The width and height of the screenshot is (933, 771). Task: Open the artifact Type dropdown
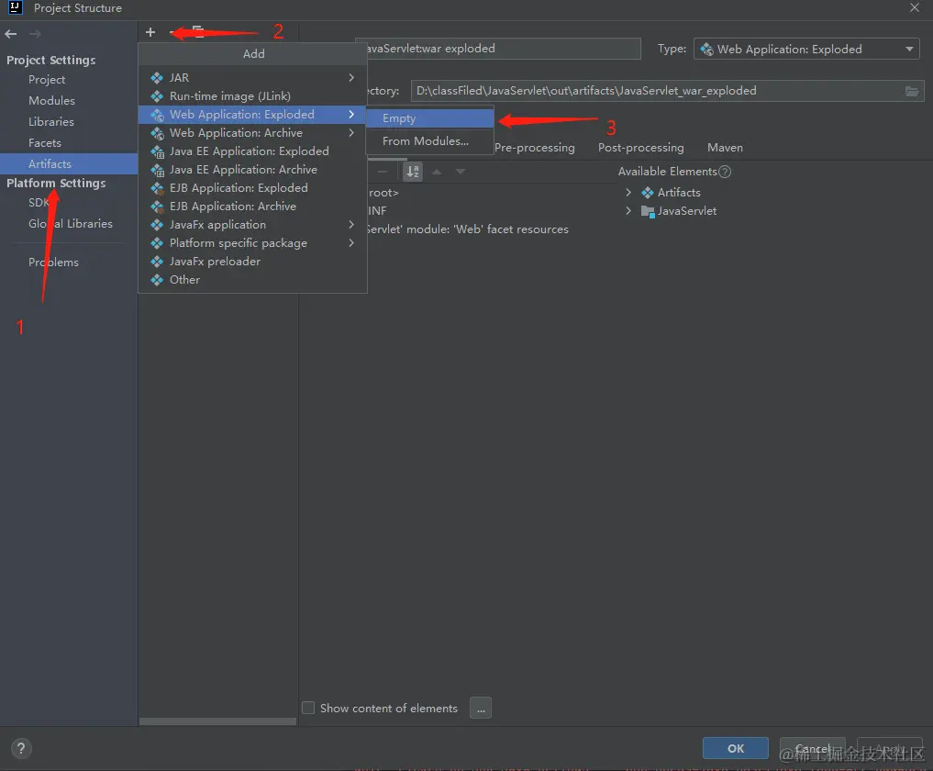(806, 50)
